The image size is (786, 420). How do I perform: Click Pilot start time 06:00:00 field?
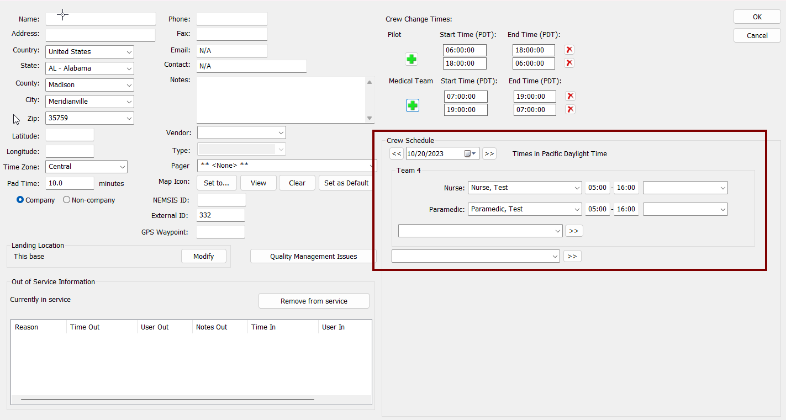tap(465, 50)
